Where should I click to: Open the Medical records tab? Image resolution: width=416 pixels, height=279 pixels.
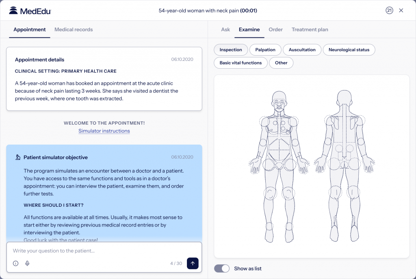[x=74, y=29]
